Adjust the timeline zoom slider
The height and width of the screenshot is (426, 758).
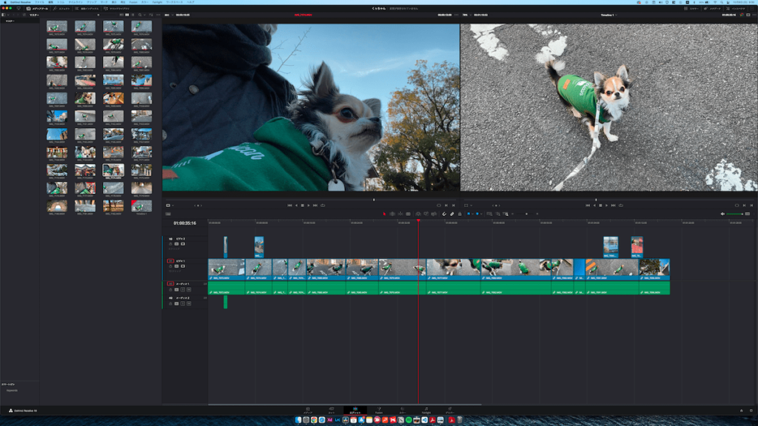pyautogui.click(x=526, y=214)
